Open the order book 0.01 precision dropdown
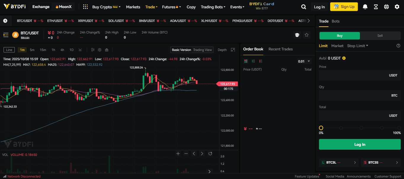 304,61
